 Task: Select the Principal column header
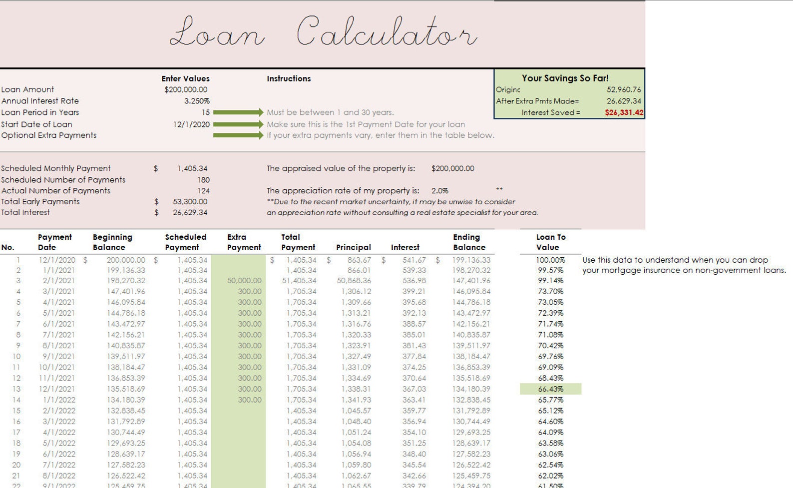coord(354,247)
